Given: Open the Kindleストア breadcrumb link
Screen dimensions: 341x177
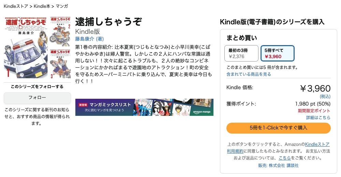Looking at the screenshot, I should coord(16,6).
